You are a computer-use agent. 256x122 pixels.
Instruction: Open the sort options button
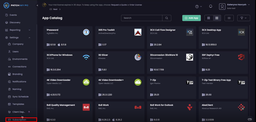229,18
